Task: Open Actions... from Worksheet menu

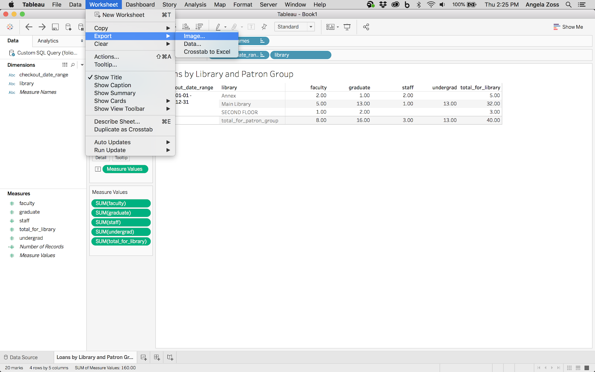Action: (130, 57)
